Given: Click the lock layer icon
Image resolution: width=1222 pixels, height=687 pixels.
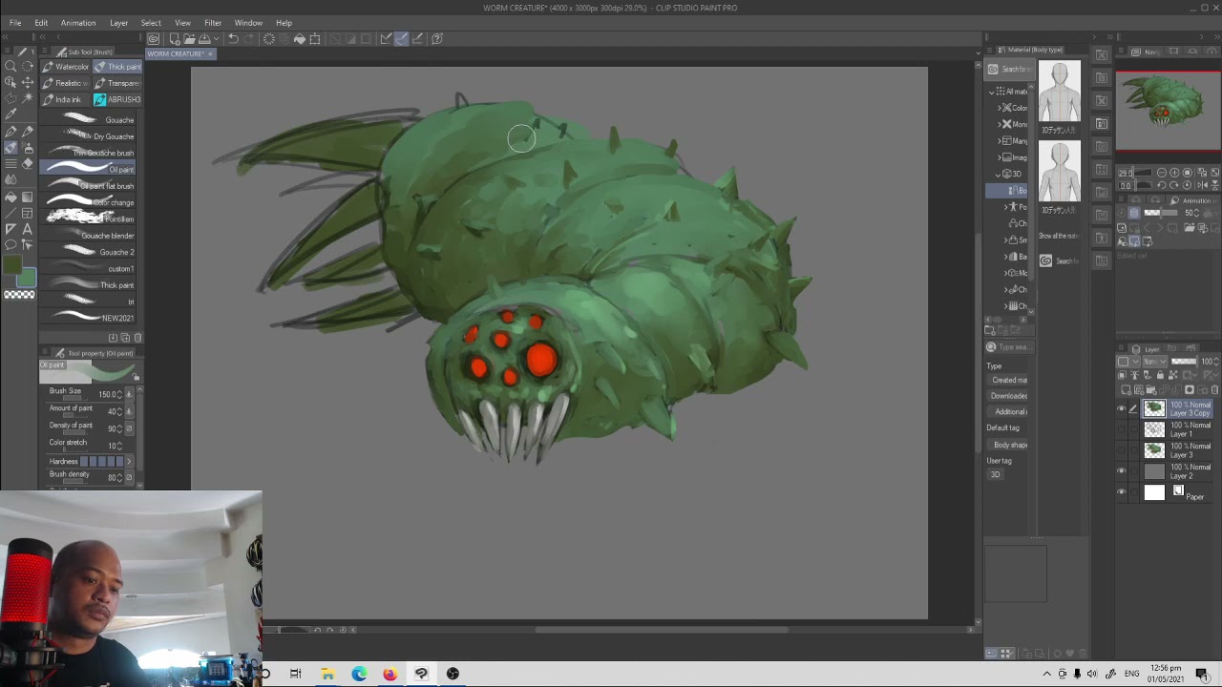Looking at the screenshot, I should tap(1160, 375).
